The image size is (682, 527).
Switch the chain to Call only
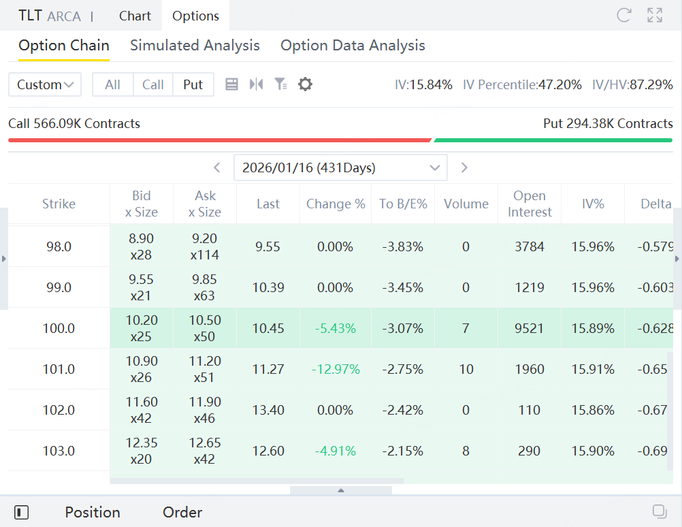[x=153, y=84]
